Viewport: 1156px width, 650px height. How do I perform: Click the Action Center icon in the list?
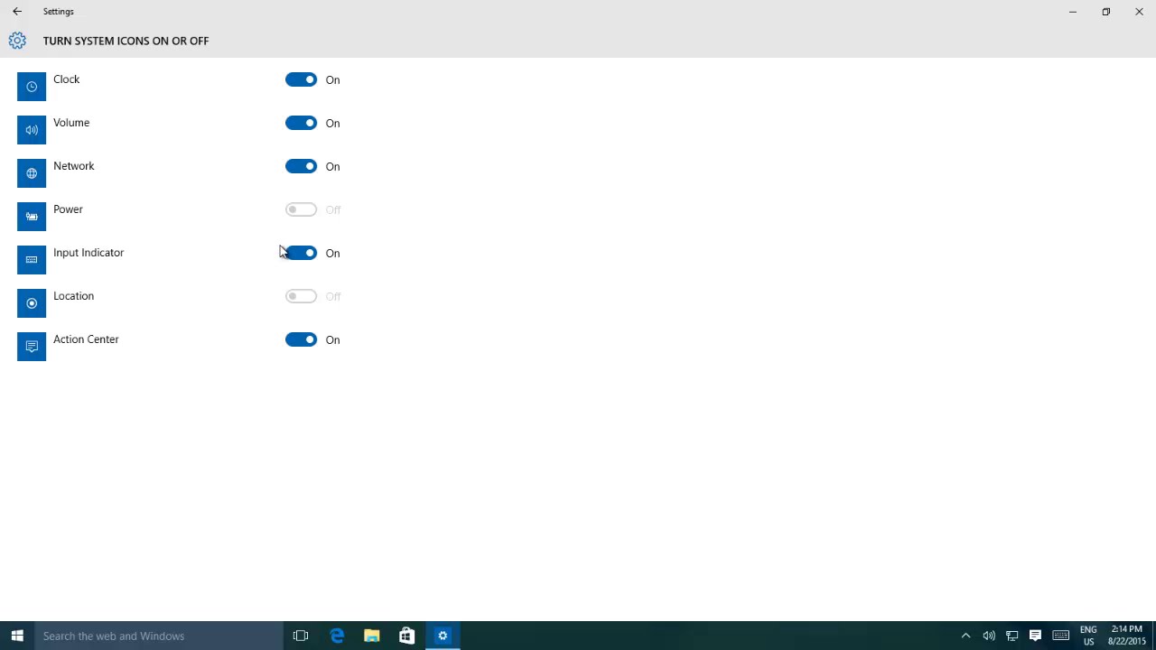point(32,346)
